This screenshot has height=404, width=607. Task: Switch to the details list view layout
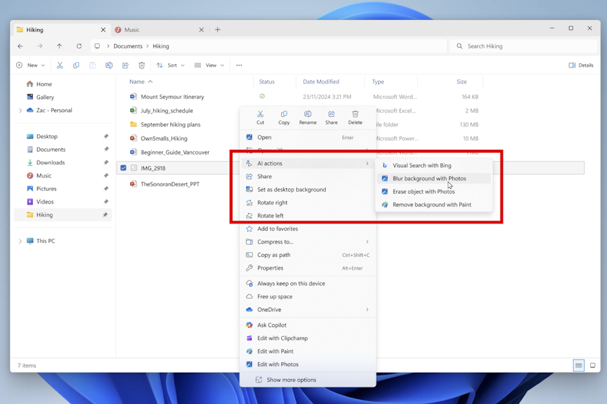pos(578,365)
